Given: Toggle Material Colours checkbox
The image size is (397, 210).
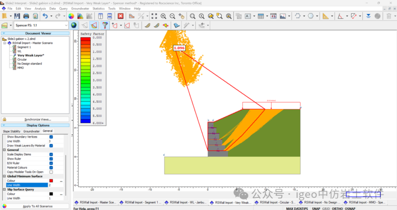Looking at the screenshot, I should pos(51,167).
